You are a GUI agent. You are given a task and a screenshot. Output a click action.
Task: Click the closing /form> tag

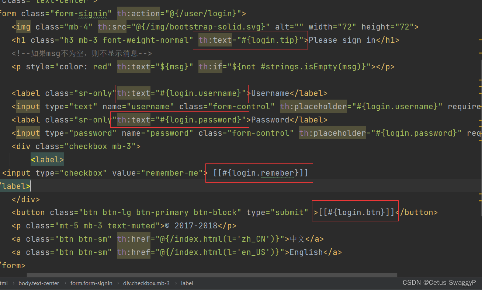tap(12, 266)
